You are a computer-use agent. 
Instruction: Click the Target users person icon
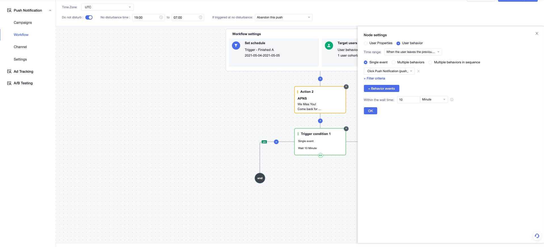(329, 45)
